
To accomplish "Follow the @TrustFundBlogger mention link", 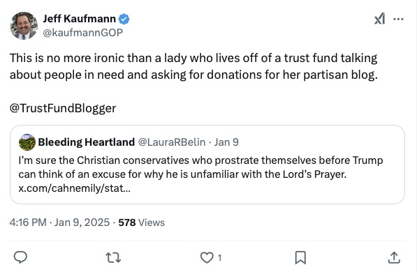I will pyautogui.click(x=63, y=108).
